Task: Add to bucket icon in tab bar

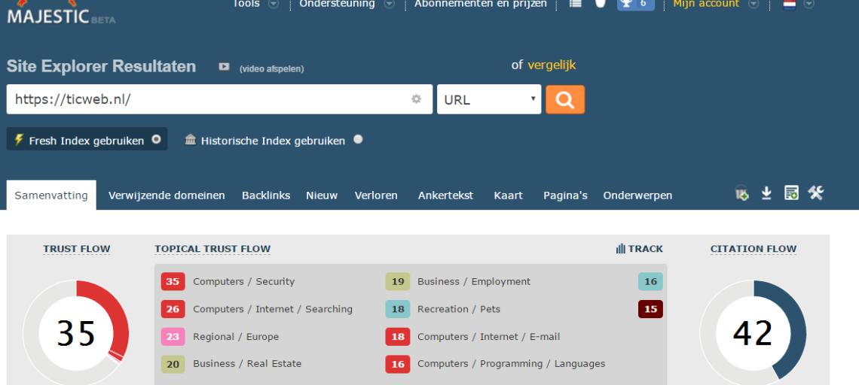Action: point(741,193)
